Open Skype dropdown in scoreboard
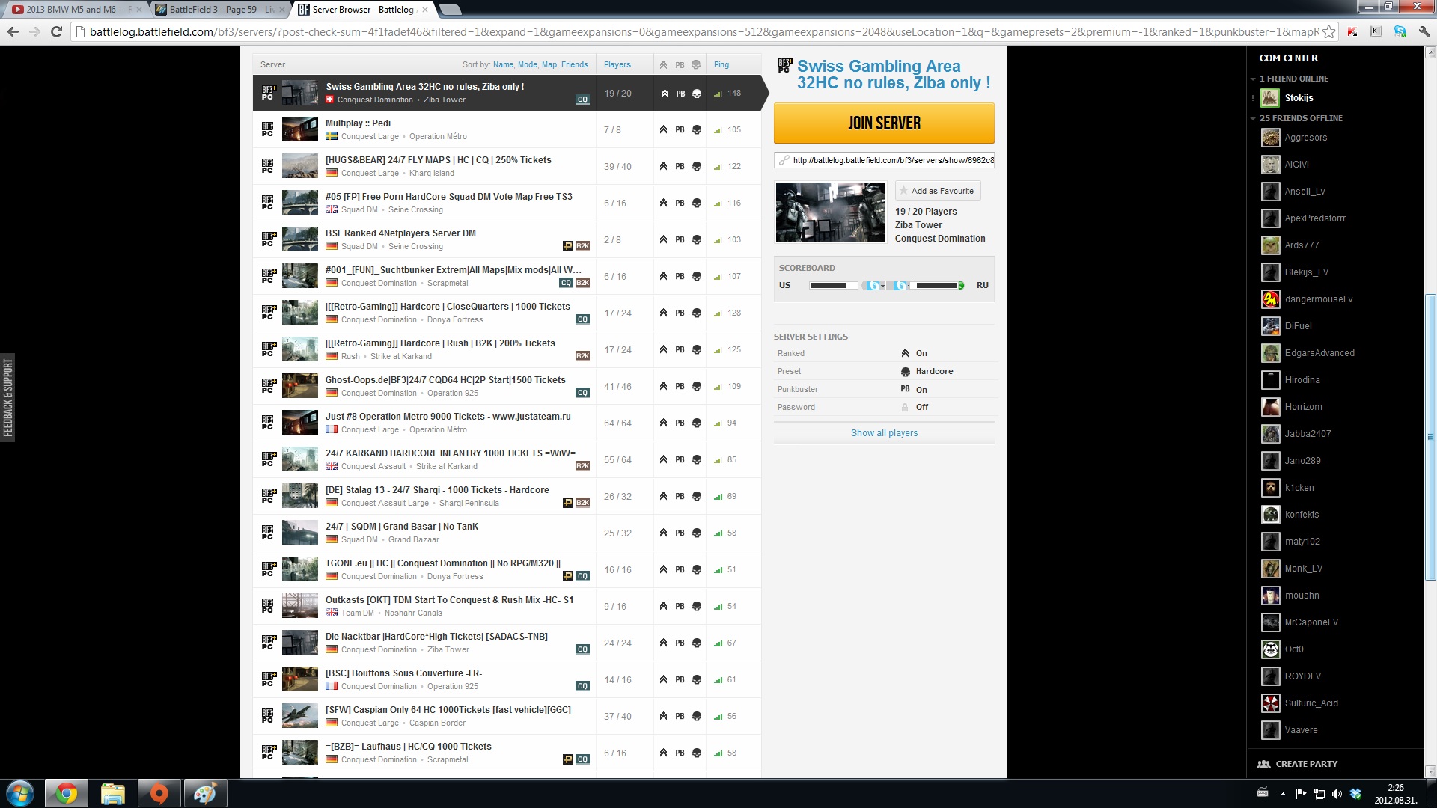This screenshot has height=808, width=1437. coord(882,286)
